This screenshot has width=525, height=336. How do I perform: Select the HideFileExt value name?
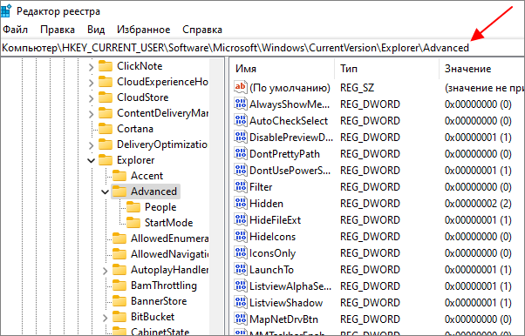click(275, 220)
